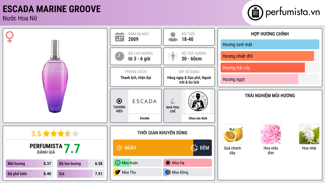Click the moon icon in the Đêm section
Image resolution: width=325 pixels, height=183 pixels.
point(195,148)
